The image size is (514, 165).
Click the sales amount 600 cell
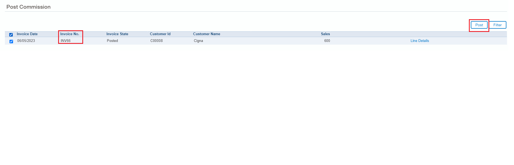tap(327, 41)
